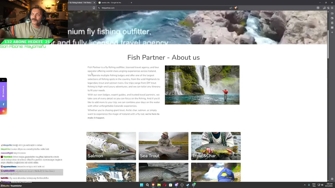Click the bookmark icon beside address bar
This screenshot has width=335, height=188.
94,8
